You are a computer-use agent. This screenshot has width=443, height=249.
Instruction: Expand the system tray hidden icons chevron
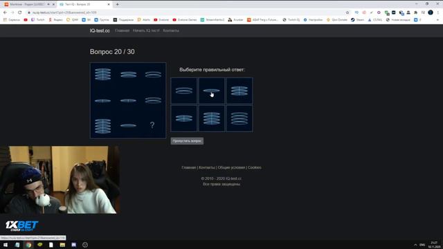click(415, 245)
